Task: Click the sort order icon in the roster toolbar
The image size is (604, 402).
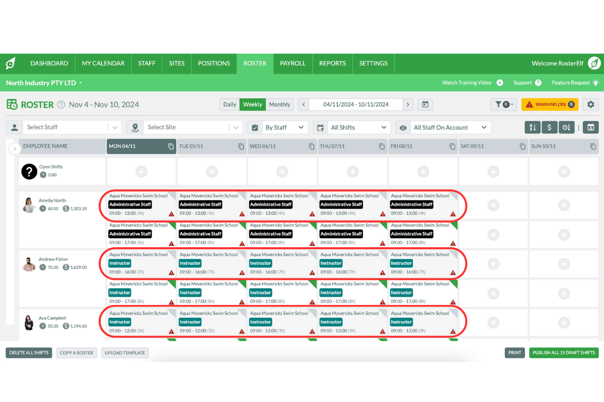Action: click(x=533, y=128)
